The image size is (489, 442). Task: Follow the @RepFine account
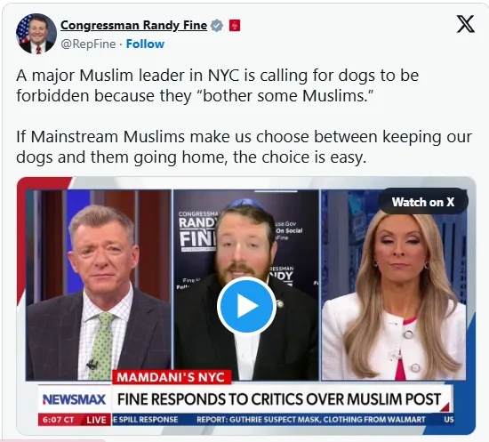pos(145,44)
